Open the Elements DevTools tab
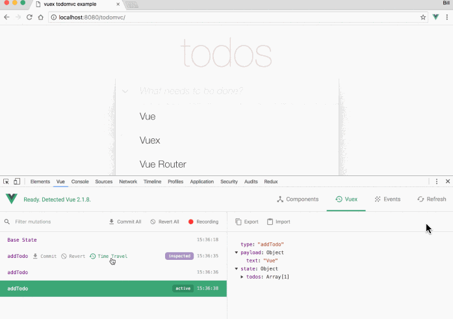Screen dimensions: 453x319 (40, 181)
